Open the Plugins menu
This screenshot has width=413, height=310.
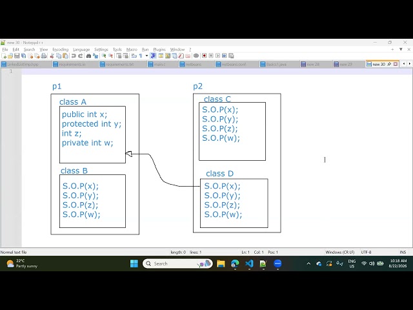159,49
